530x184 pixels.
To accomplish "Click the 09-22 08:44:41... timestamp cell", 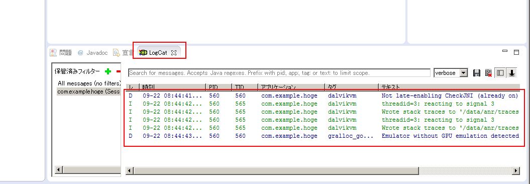I will tap(172, 96).
